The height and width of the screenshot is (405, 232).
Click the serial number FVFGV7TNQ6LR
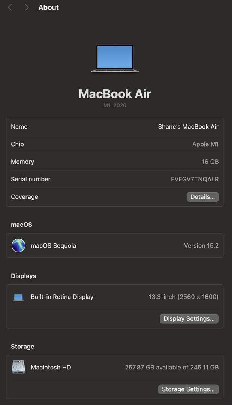tap(195, 179)
